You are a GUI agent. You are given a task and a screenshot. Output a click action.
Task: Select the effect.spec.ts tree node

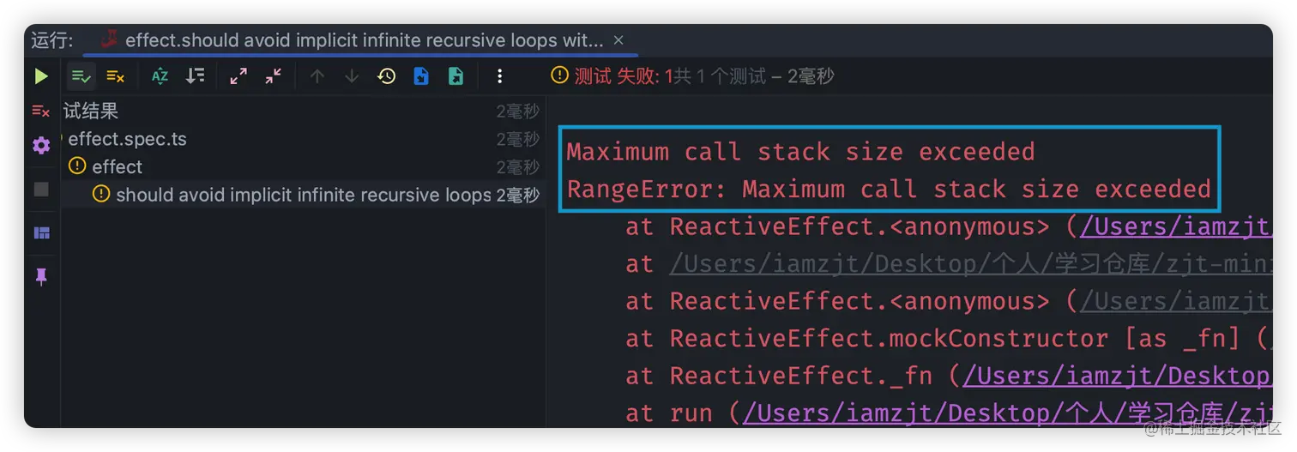coord(301,139)
